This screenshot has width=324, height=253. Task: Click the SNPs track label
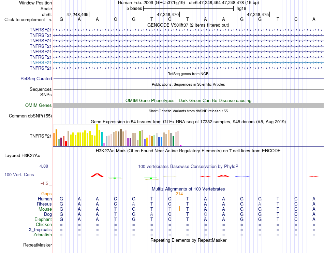[46, 95]
